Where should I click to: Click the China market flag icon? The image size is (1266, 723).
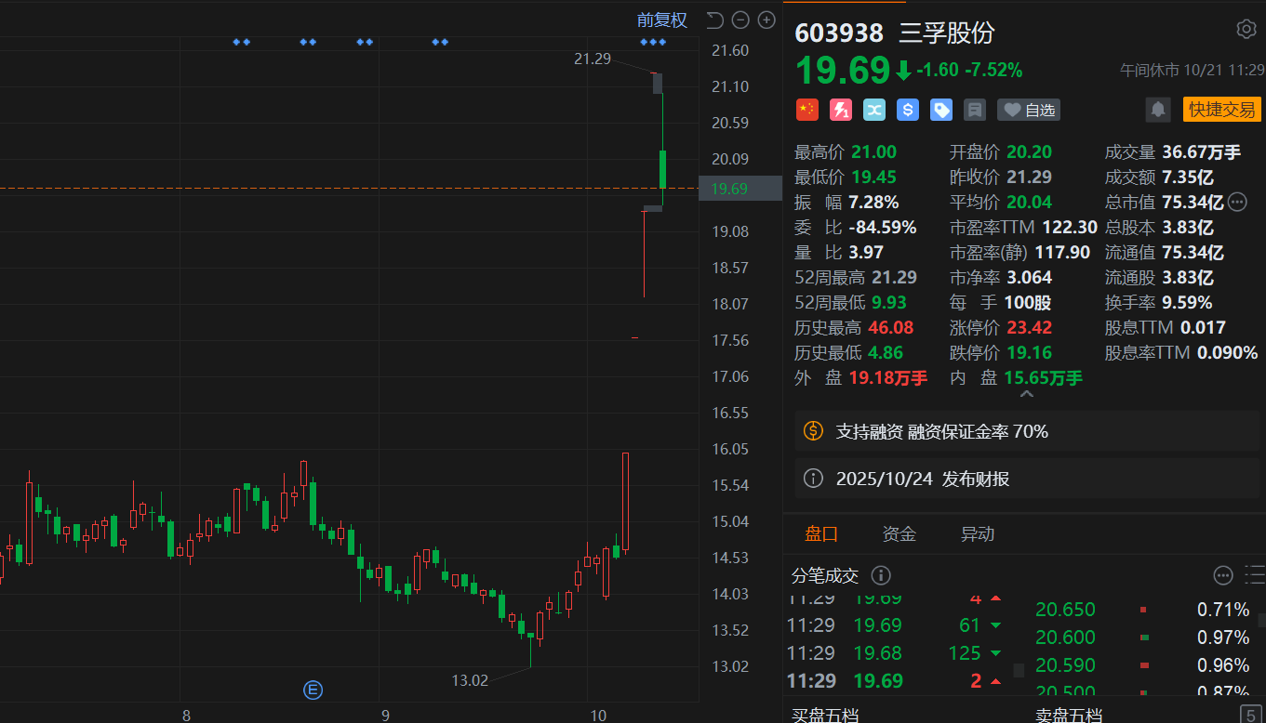(806, 110)
